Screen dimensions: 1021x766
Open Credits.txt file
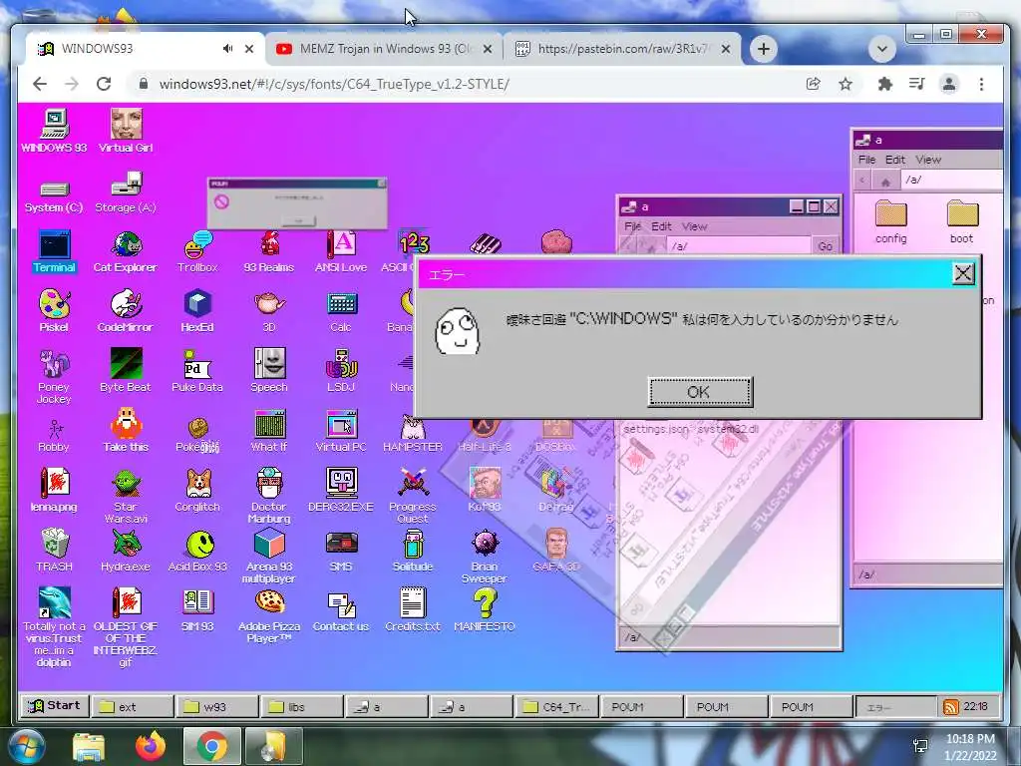tap(412, 609)
